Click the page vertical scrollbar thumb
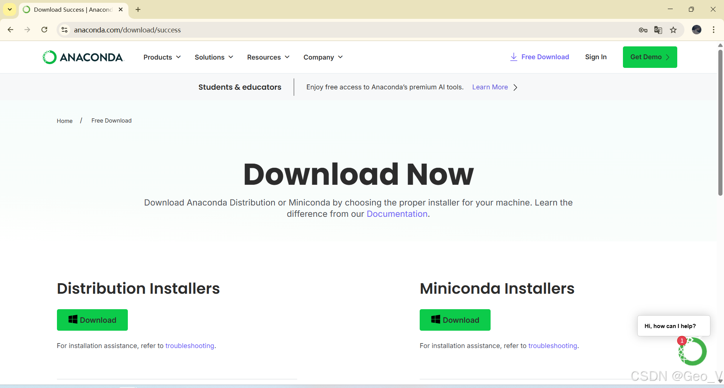Screen dimensions: 724x388 pyautogui.click(x=720, y=123)
